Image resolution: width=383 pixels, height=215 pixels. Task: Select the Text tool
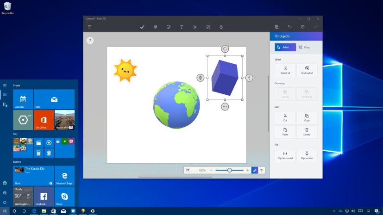(182, 27)
